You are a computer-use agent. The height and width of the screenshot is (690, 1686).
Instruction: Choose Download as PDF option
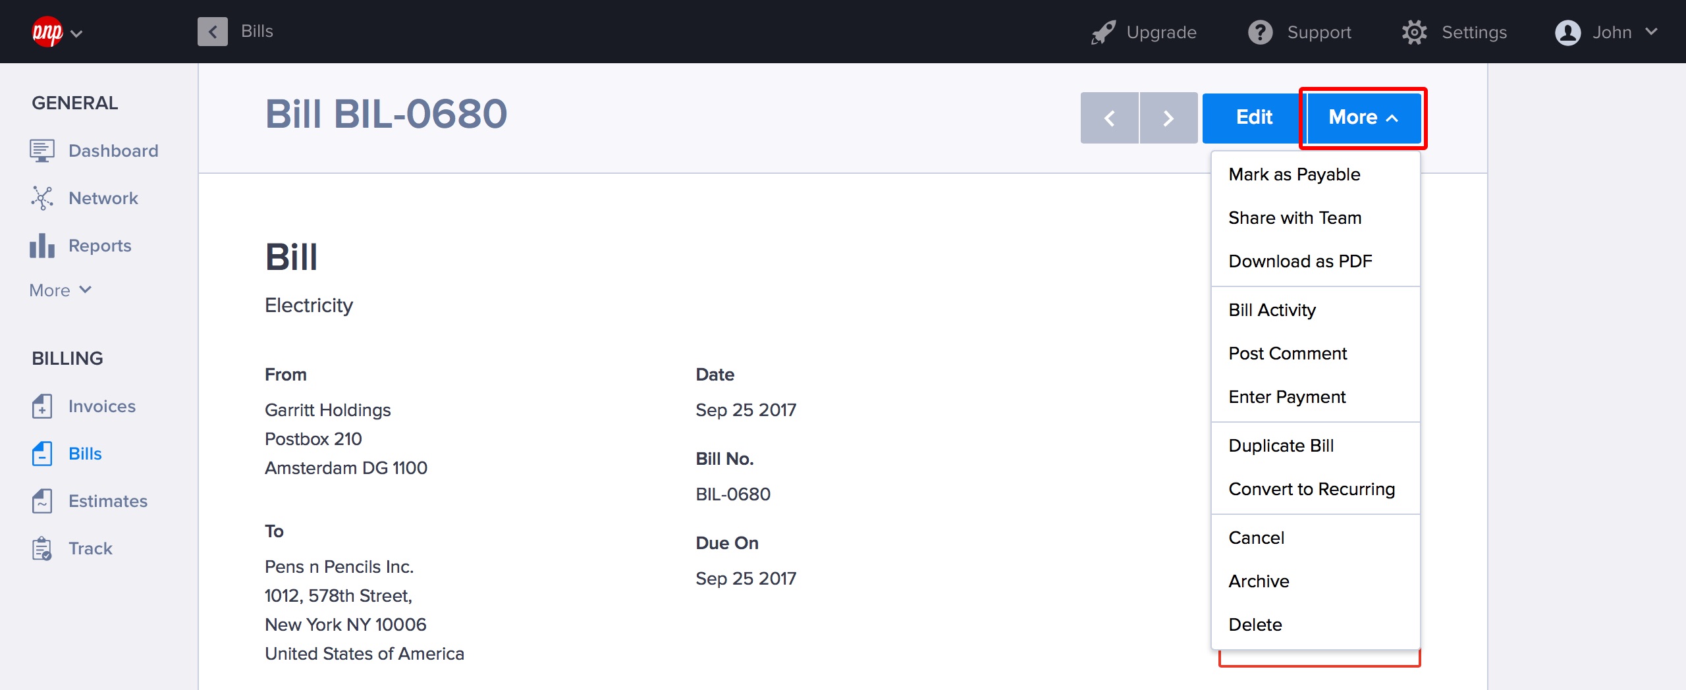[1300, 261]
